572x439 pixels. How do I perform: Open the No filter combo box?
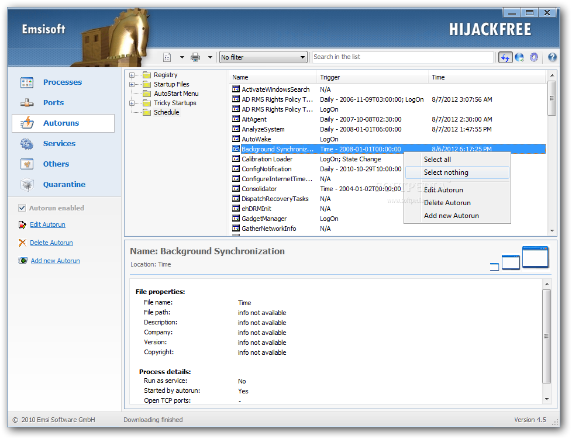coord(263,57)
